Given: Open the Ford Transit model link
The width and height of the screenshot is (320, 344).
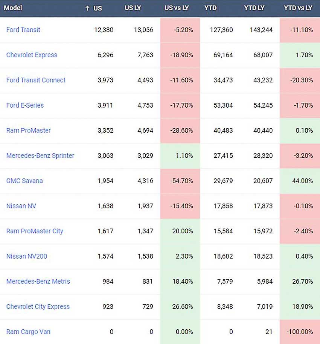Looking at the screenshot, I should pyautogui.click(x=23, y=30).
